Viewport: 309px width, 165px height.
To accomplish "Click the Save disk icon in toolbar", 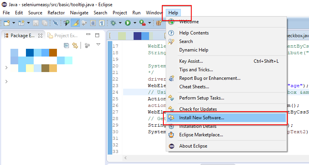I will coord(36,23).
